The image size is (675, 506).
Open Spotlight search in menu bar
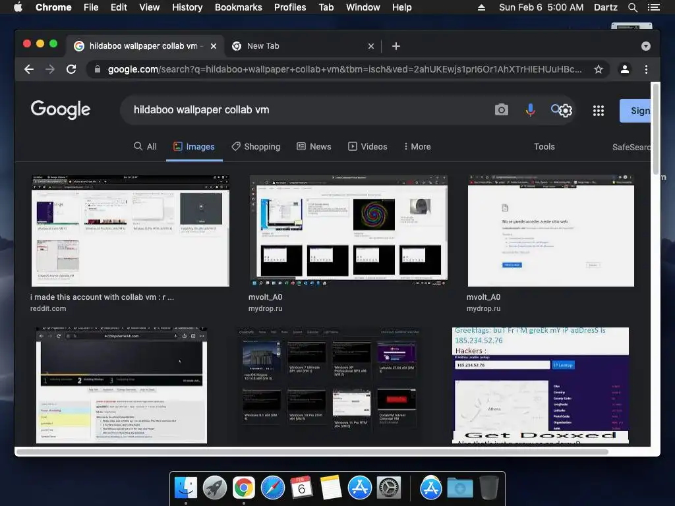(x=632, y=7)
